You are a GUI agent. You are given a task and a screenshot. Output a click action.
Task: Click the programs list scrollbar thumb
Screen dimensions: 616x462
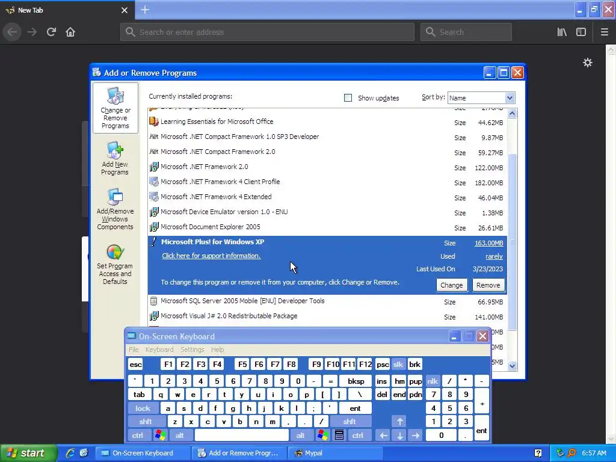click(x=512, y=242)
